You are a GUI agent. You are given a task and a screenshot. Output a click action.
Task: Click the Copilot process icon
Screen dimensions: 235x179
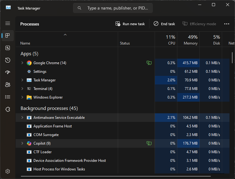(x=29, y=143)
